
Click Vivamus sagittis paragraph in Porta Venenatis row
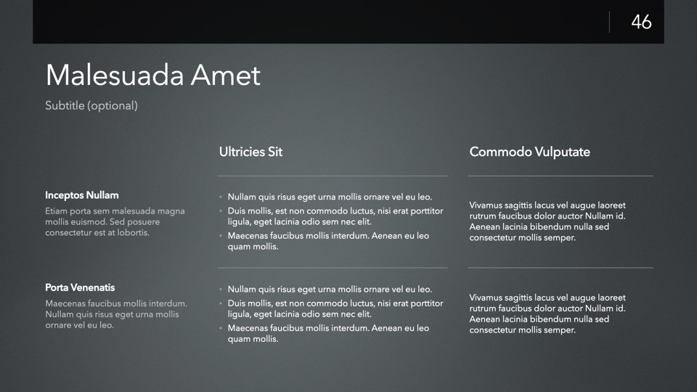click(x=547, y=314)
